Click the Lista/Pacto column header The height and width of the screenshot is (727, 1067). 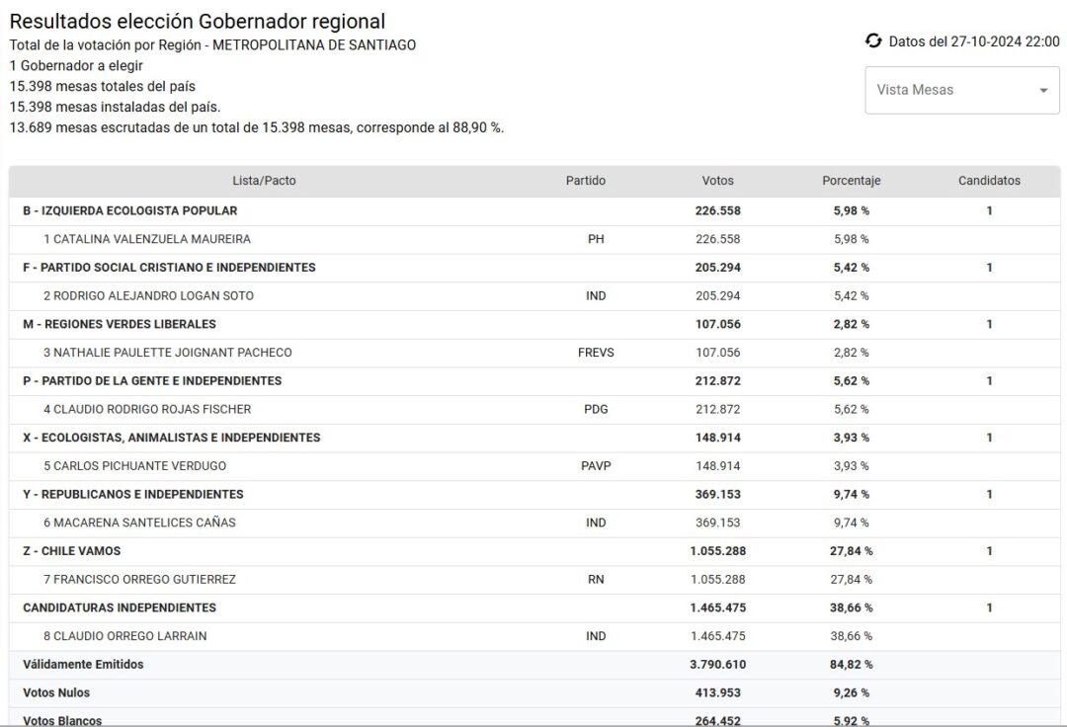[264, 181]
